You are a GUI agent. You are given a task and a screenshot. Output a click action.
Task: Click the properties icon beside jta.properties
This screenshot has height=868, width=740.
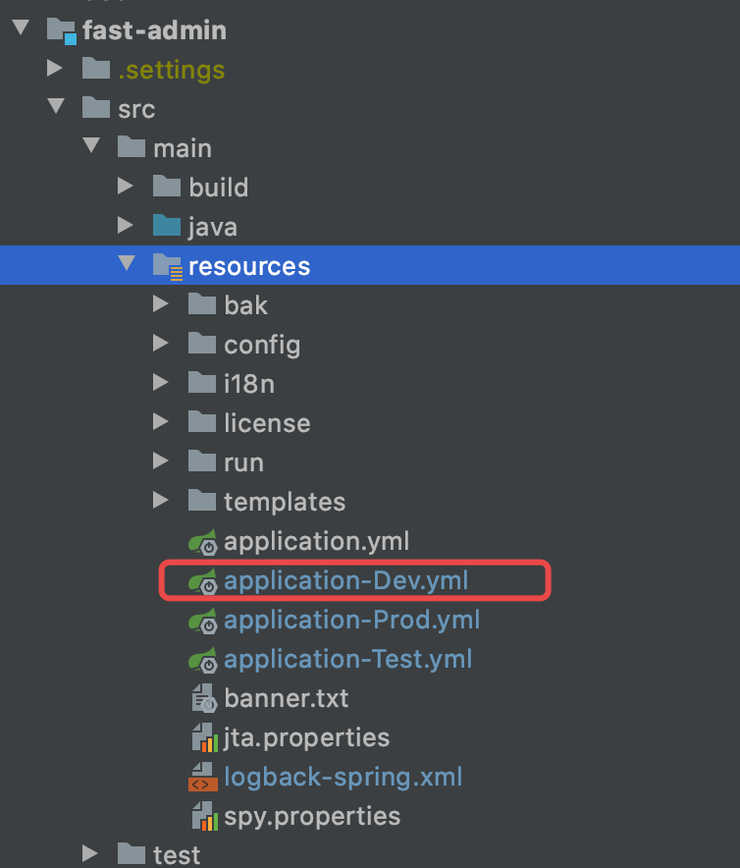[x=203, y=738]
